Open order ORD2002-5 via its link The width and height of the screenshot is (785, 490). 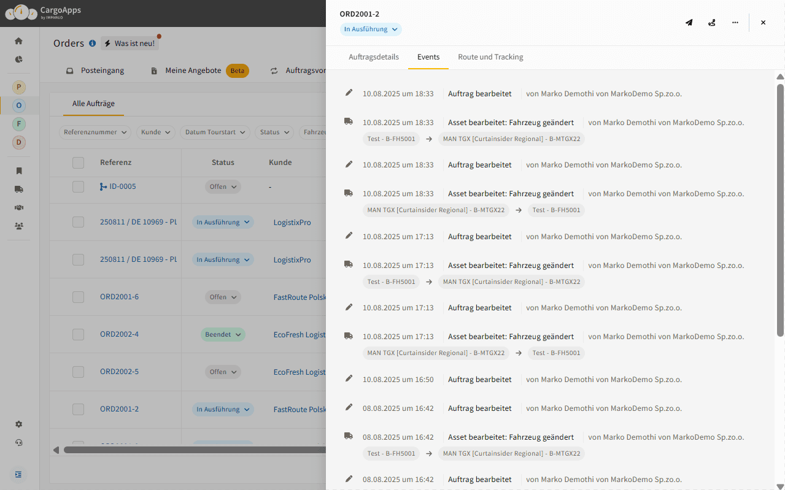[118, 372]
